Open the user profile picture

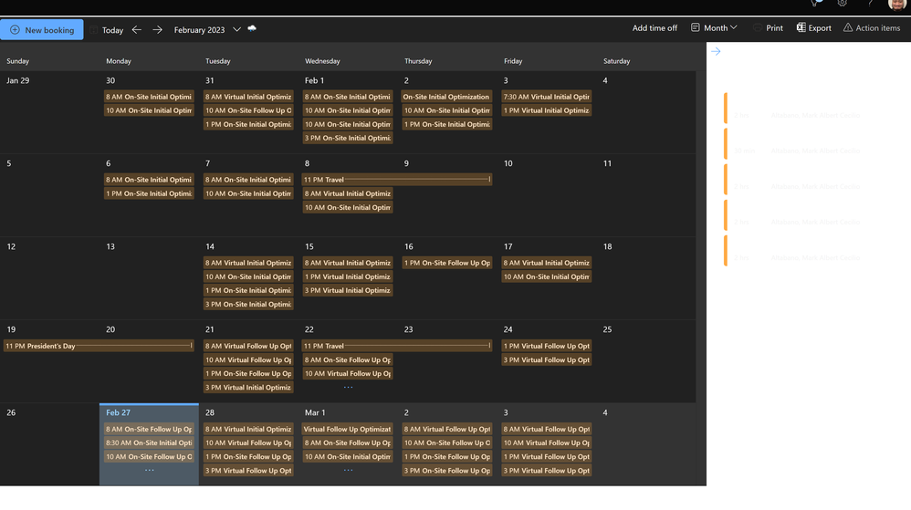point(897,4)
